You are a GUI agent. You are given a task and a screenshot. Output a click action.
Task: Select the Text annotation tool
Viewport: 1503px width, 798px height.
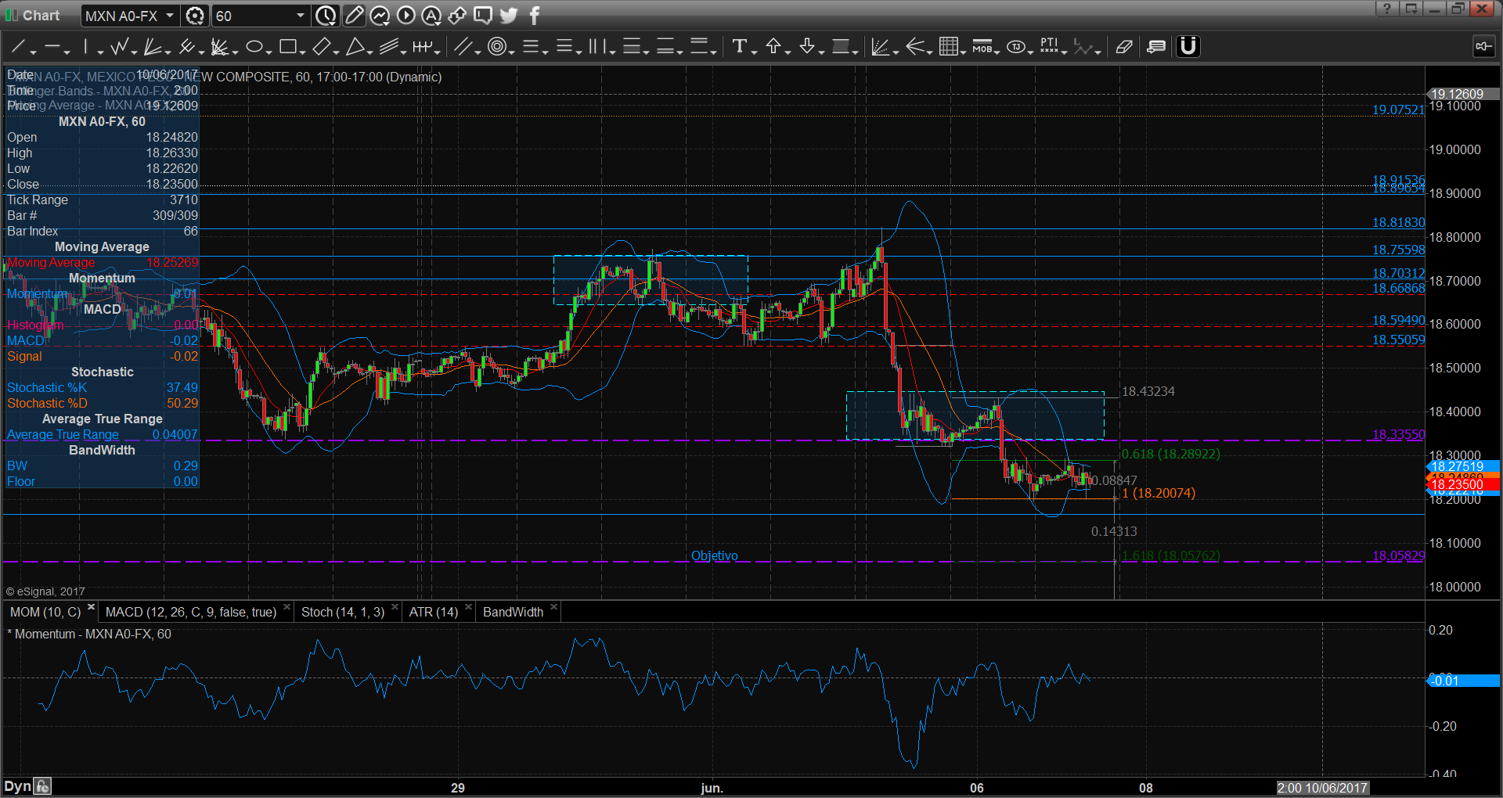[739, 47]
